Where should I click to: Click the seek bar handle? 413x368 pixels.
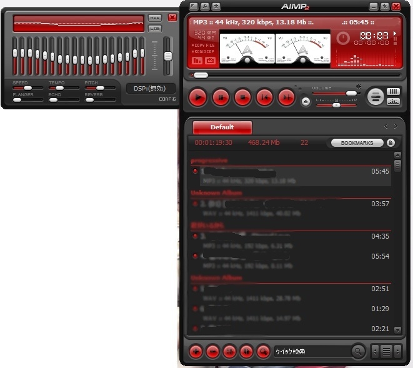201,76
